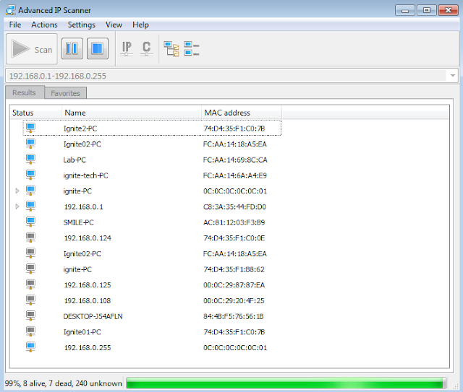Viewport: 463px width, 392px height.
Task: Click MAC address AC:81:12:03:F3:B9
Action: pos(234,222)
